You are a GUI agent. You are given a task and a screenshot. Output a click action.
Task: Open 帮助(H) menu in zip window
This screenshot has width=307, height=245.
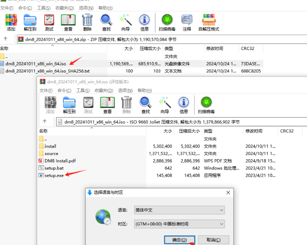tap(105, 8)
